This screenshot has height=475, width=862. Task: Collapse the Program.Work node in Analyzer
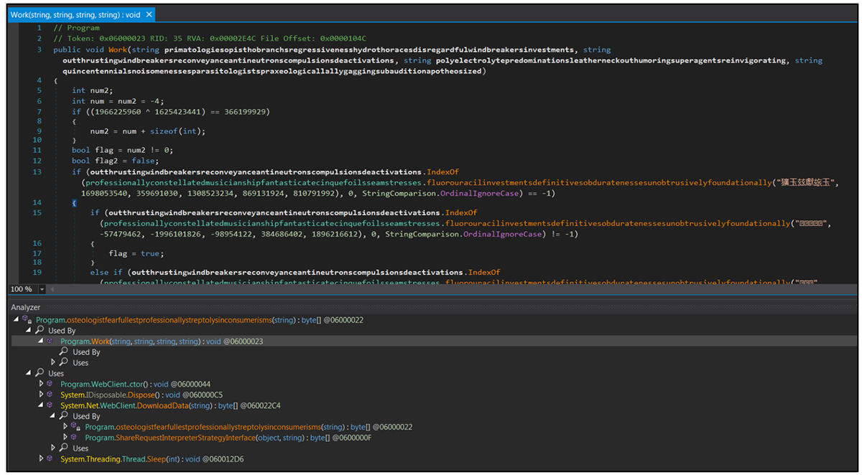tap(41, 342)
